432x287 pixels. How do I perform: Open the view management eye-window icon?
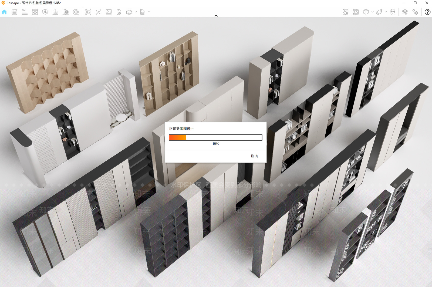(35, 12)
